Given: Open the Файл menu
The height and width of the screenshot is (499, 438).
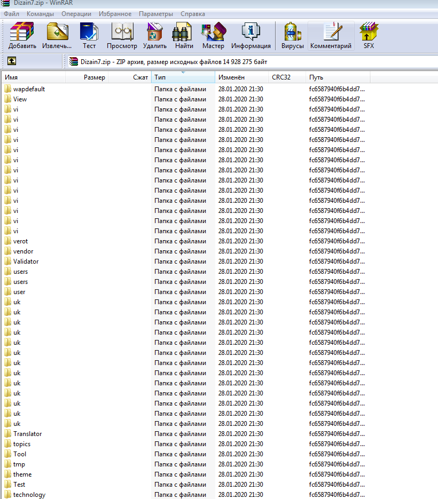Looking at the screenshot, I should click(x=12, y=13).
